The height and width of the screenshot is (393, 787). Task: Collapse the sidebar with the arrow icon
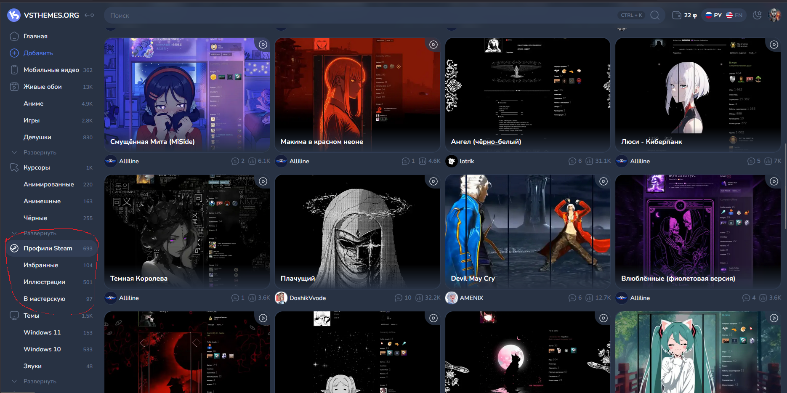click(89, 15)
